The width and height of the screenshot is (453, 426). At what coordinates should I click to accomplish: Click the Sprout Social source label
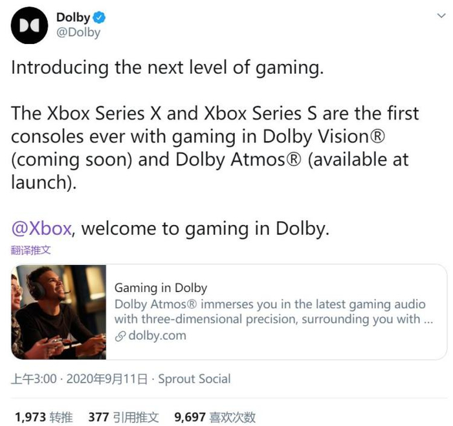pyautogui.click(x=194, y=379)
